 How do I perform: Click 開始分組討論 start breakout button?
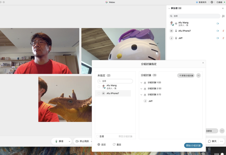pos(193,145)
